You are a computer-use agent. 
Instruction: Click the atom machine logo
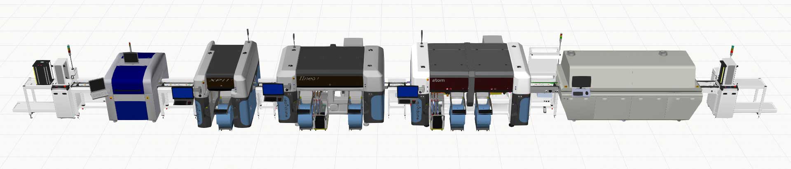pyautogui.click(x=438, y=80)
